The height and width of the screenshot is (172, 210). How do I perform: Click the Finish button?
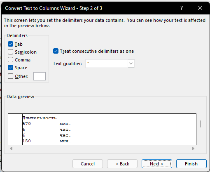point(191,164)
